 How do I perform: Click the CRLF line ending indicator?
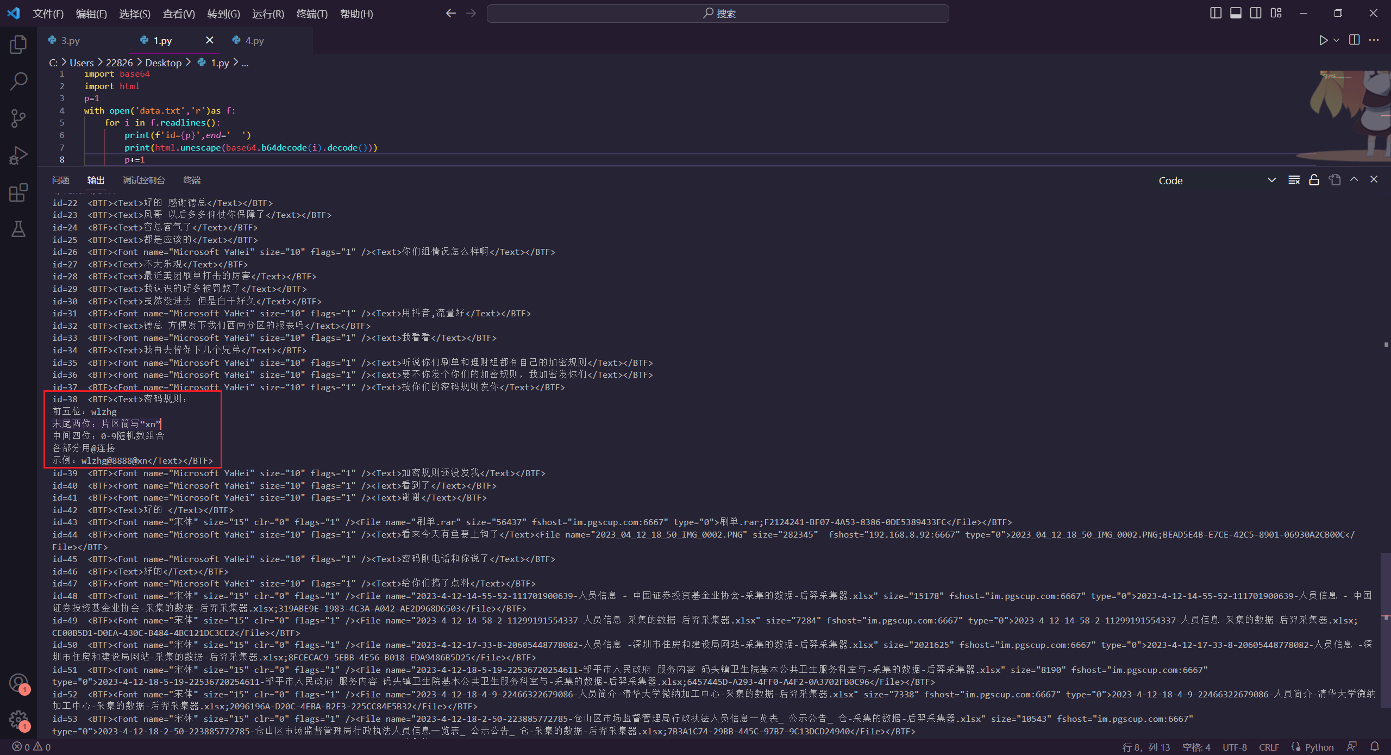(x=1269, y=747)
